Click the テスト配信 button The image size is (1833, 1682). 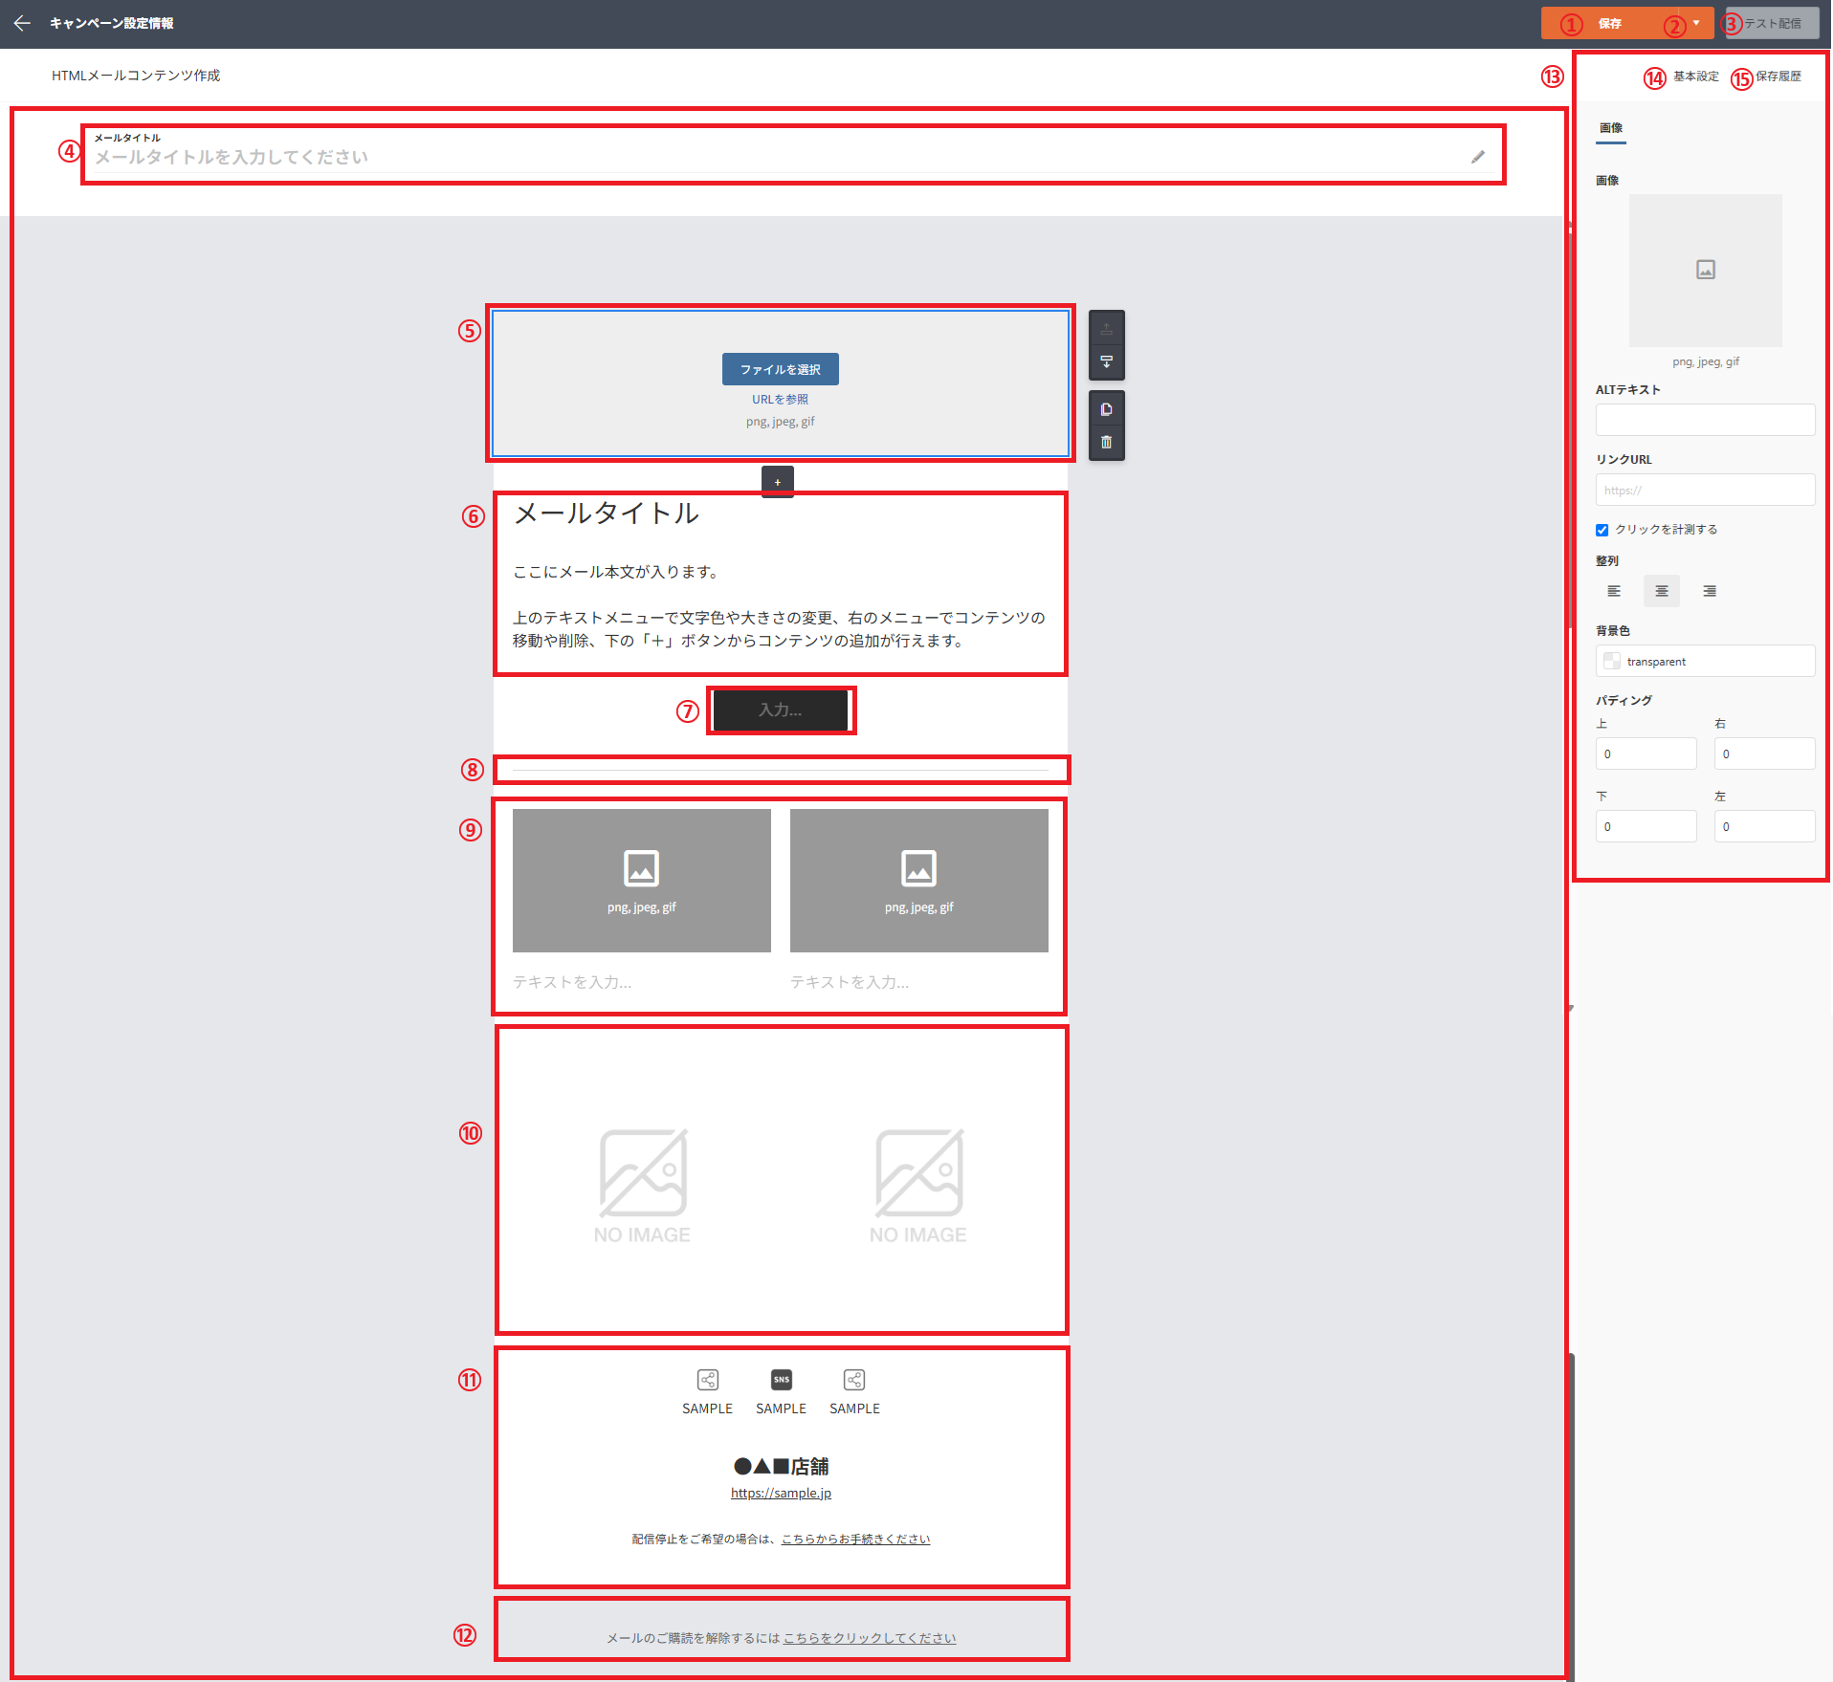click(1772, 23)
